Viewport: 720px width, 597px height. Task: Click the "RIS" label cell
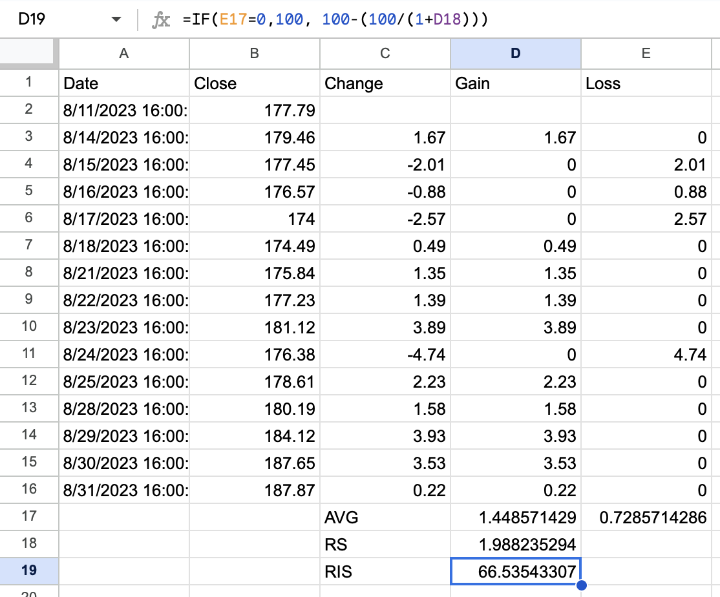(x=385, y=571)
